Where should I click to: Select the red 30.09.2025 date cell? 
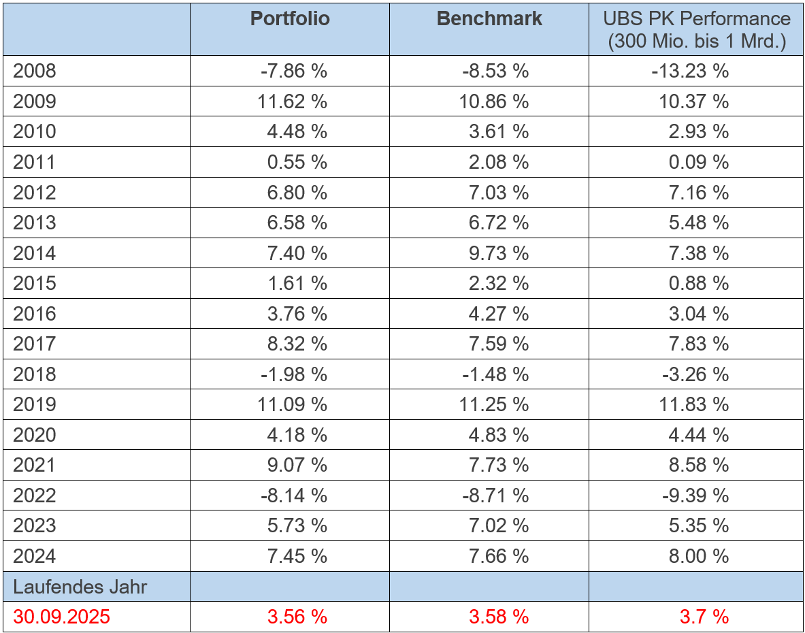[61, 617]
